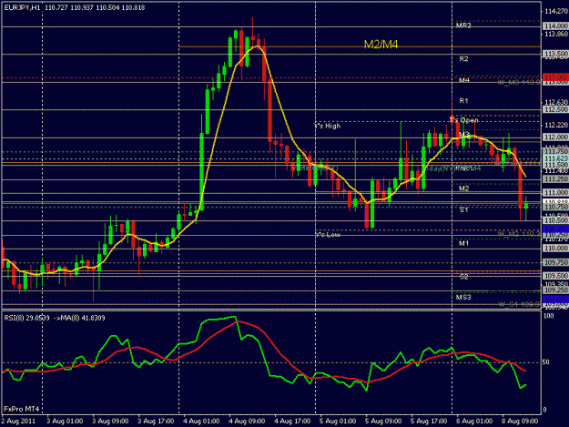The image size is (569, 427).
Task: Select the 112.630 price axis value
Action: pyautogui.click(x=555, y=102)
